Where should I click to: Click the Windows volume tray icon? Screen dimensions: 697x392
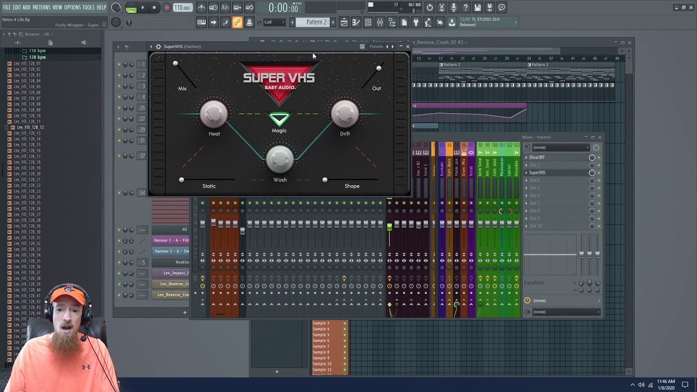tap(641, 385)
